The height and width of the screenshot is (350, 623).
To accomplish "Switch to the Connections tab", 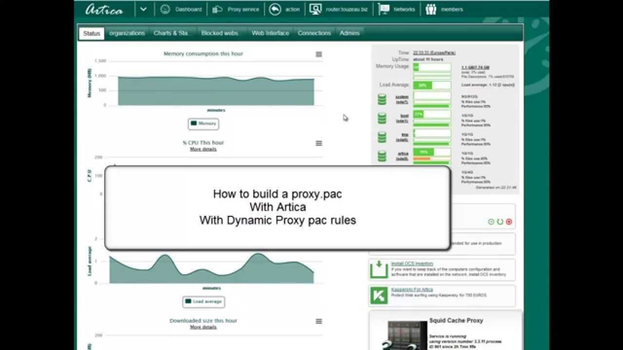I will tap(314, 33).
